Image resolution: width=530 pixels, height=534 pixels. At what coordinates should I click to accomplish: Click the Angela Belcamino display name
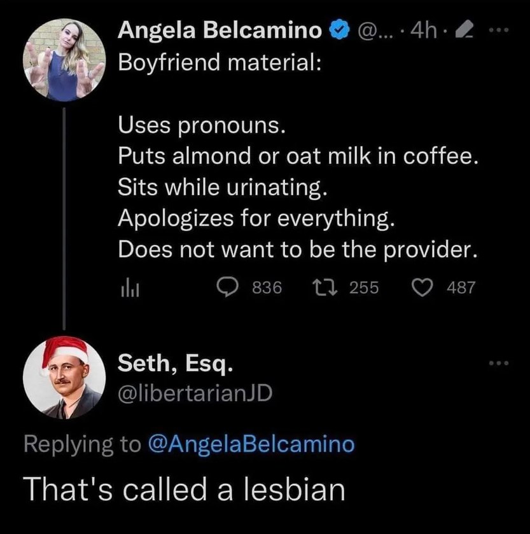point(220,31)
